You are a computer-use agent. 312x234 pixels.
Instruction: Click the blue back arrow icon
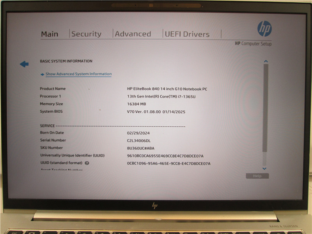(x=24, y=64)
